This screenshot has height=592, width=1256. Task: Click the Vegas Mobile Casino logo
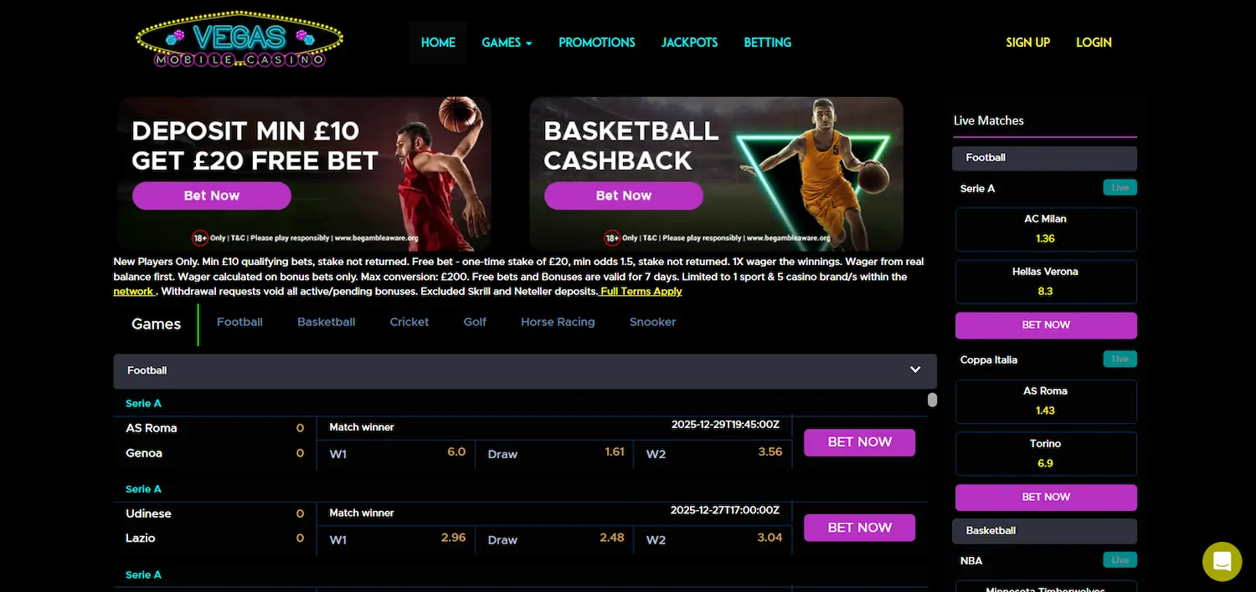point(239,38)
